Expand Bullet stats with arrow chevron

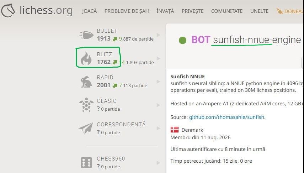158,35
